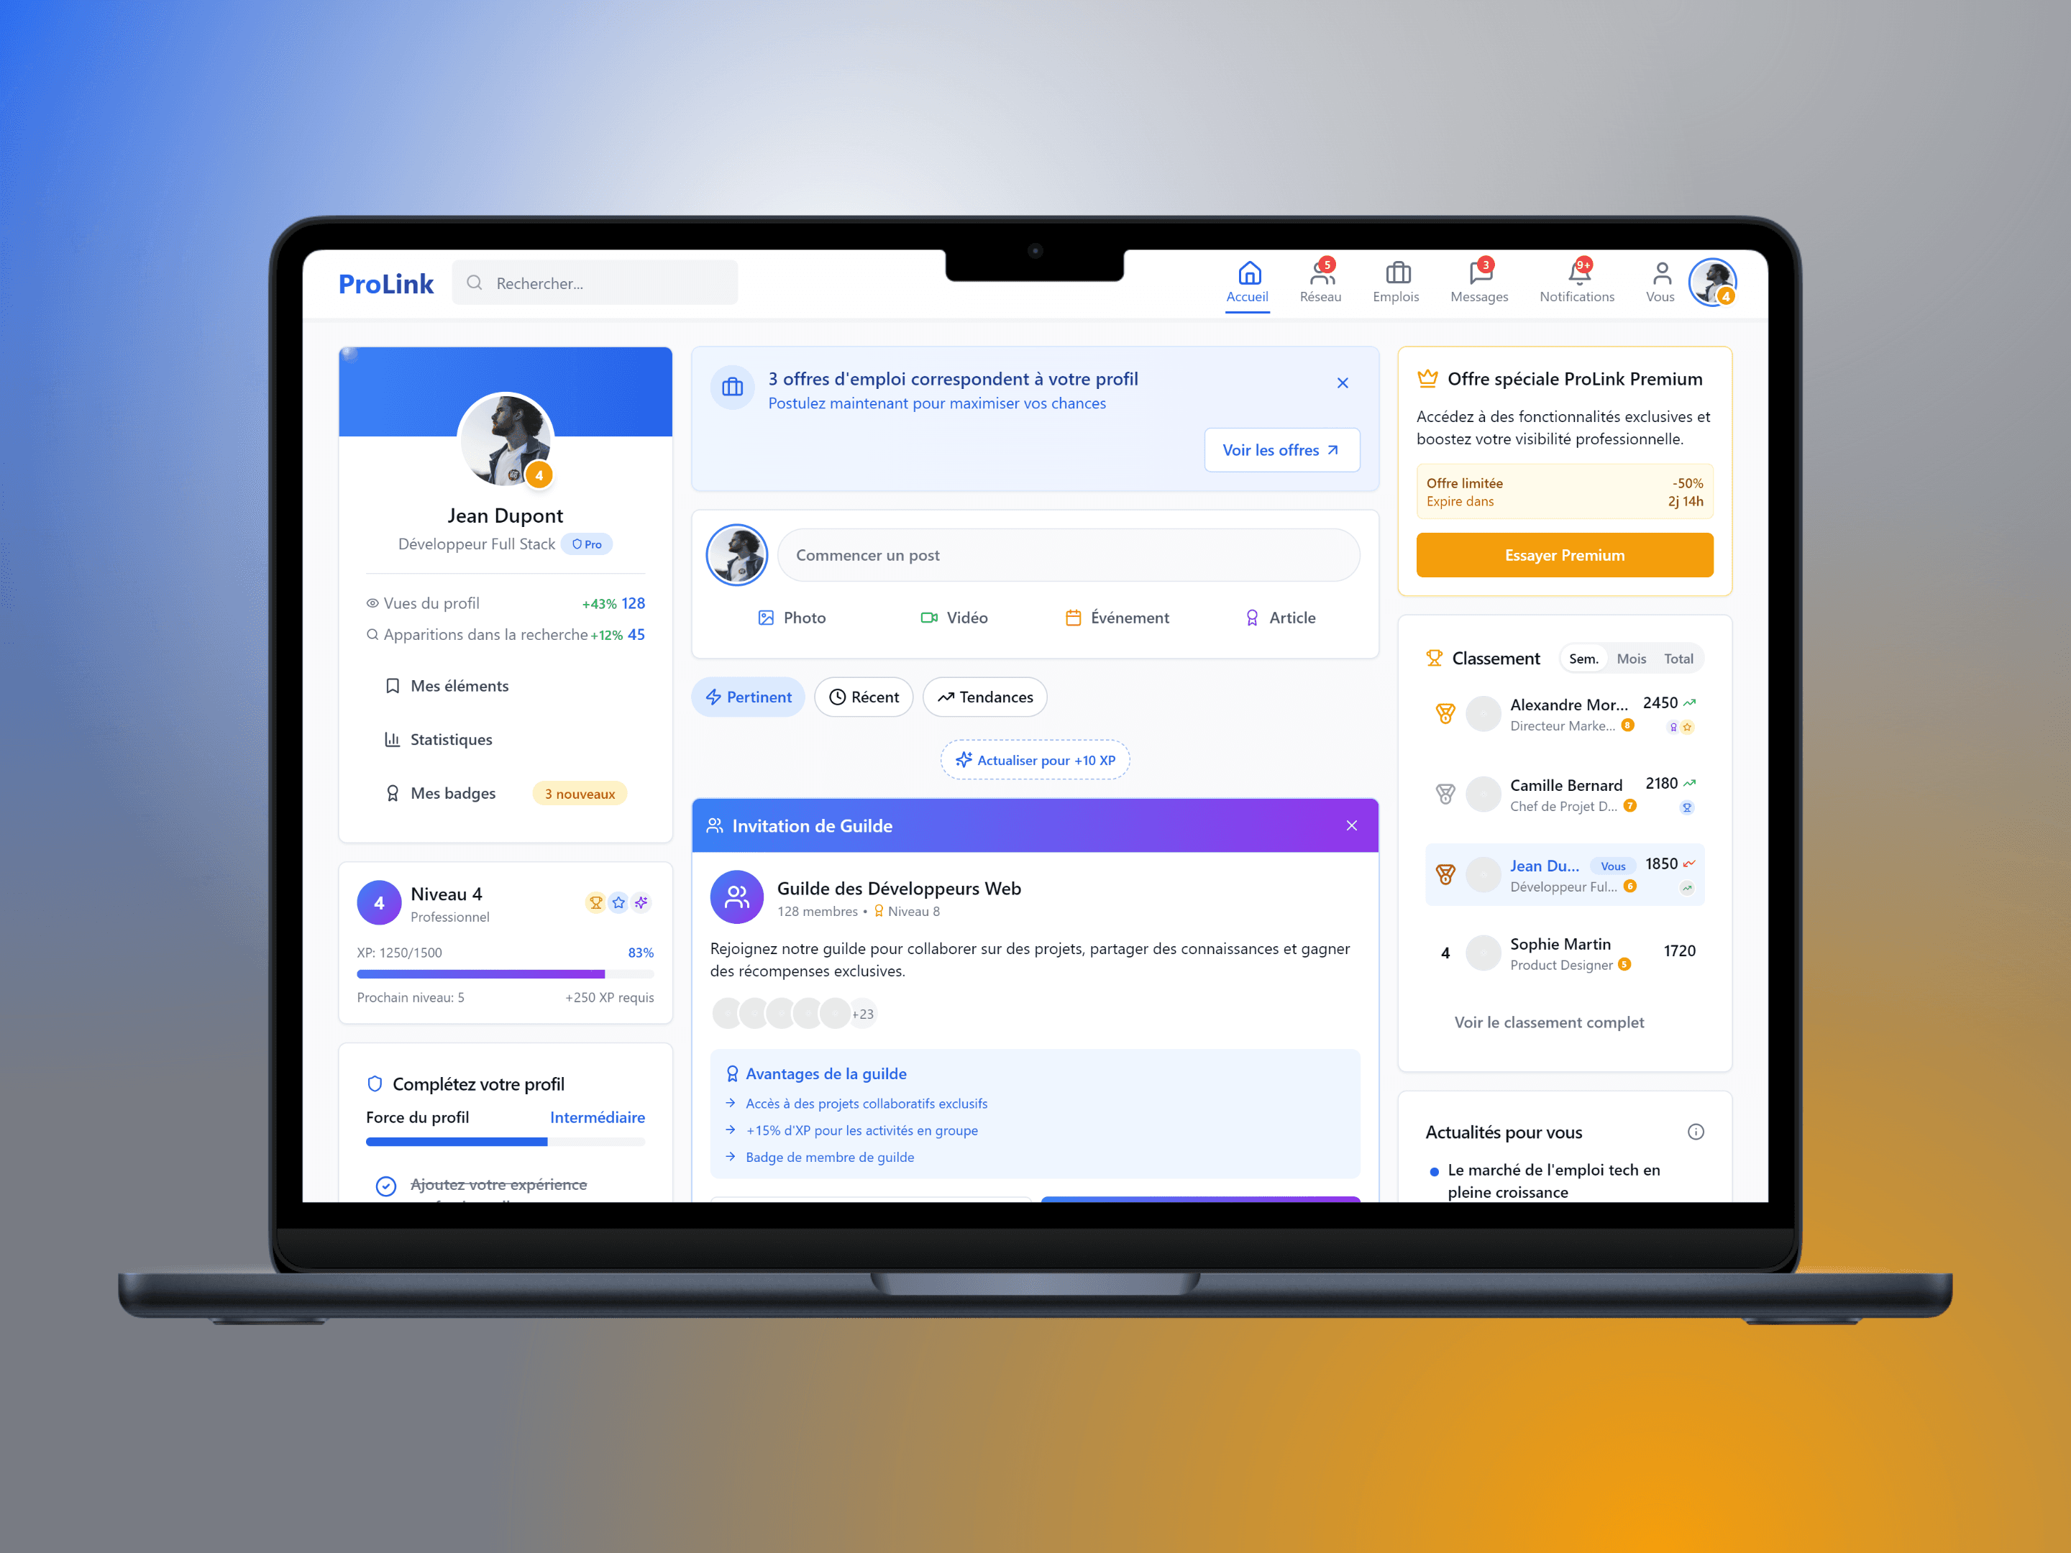Image resolution: width=2071 pixels, height=1553 pixels.
Task: Select the Pertinent feed filter tab
Action: click(x=747, y=697)
